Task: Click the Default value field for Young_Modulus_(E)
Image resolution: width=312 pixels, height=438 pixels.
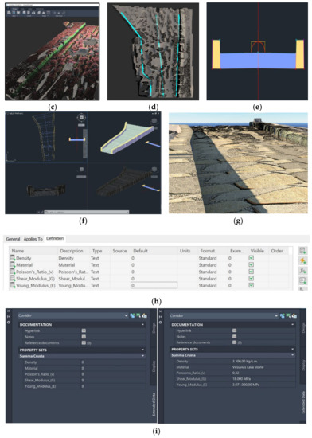Action: coord(154,285)
